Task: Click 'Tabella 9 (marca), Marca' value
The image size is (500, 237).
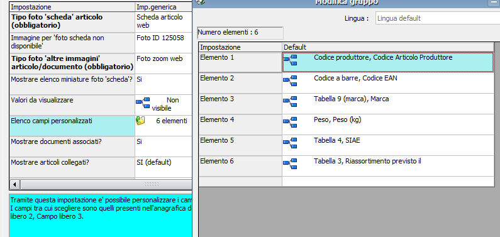Action: (x=351, y=99)
